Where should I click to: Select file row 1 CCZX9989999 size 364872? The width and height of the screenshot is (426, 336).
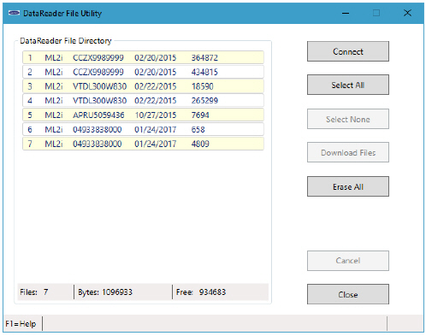[x=143, y=57]
